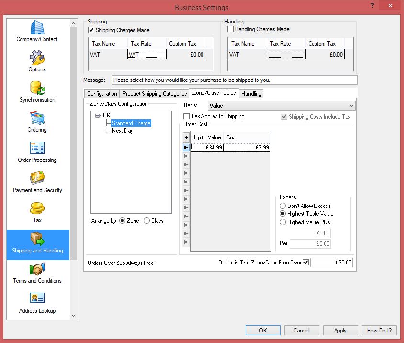Open the Synchronisation settings icon

click(x=37, y=89)
